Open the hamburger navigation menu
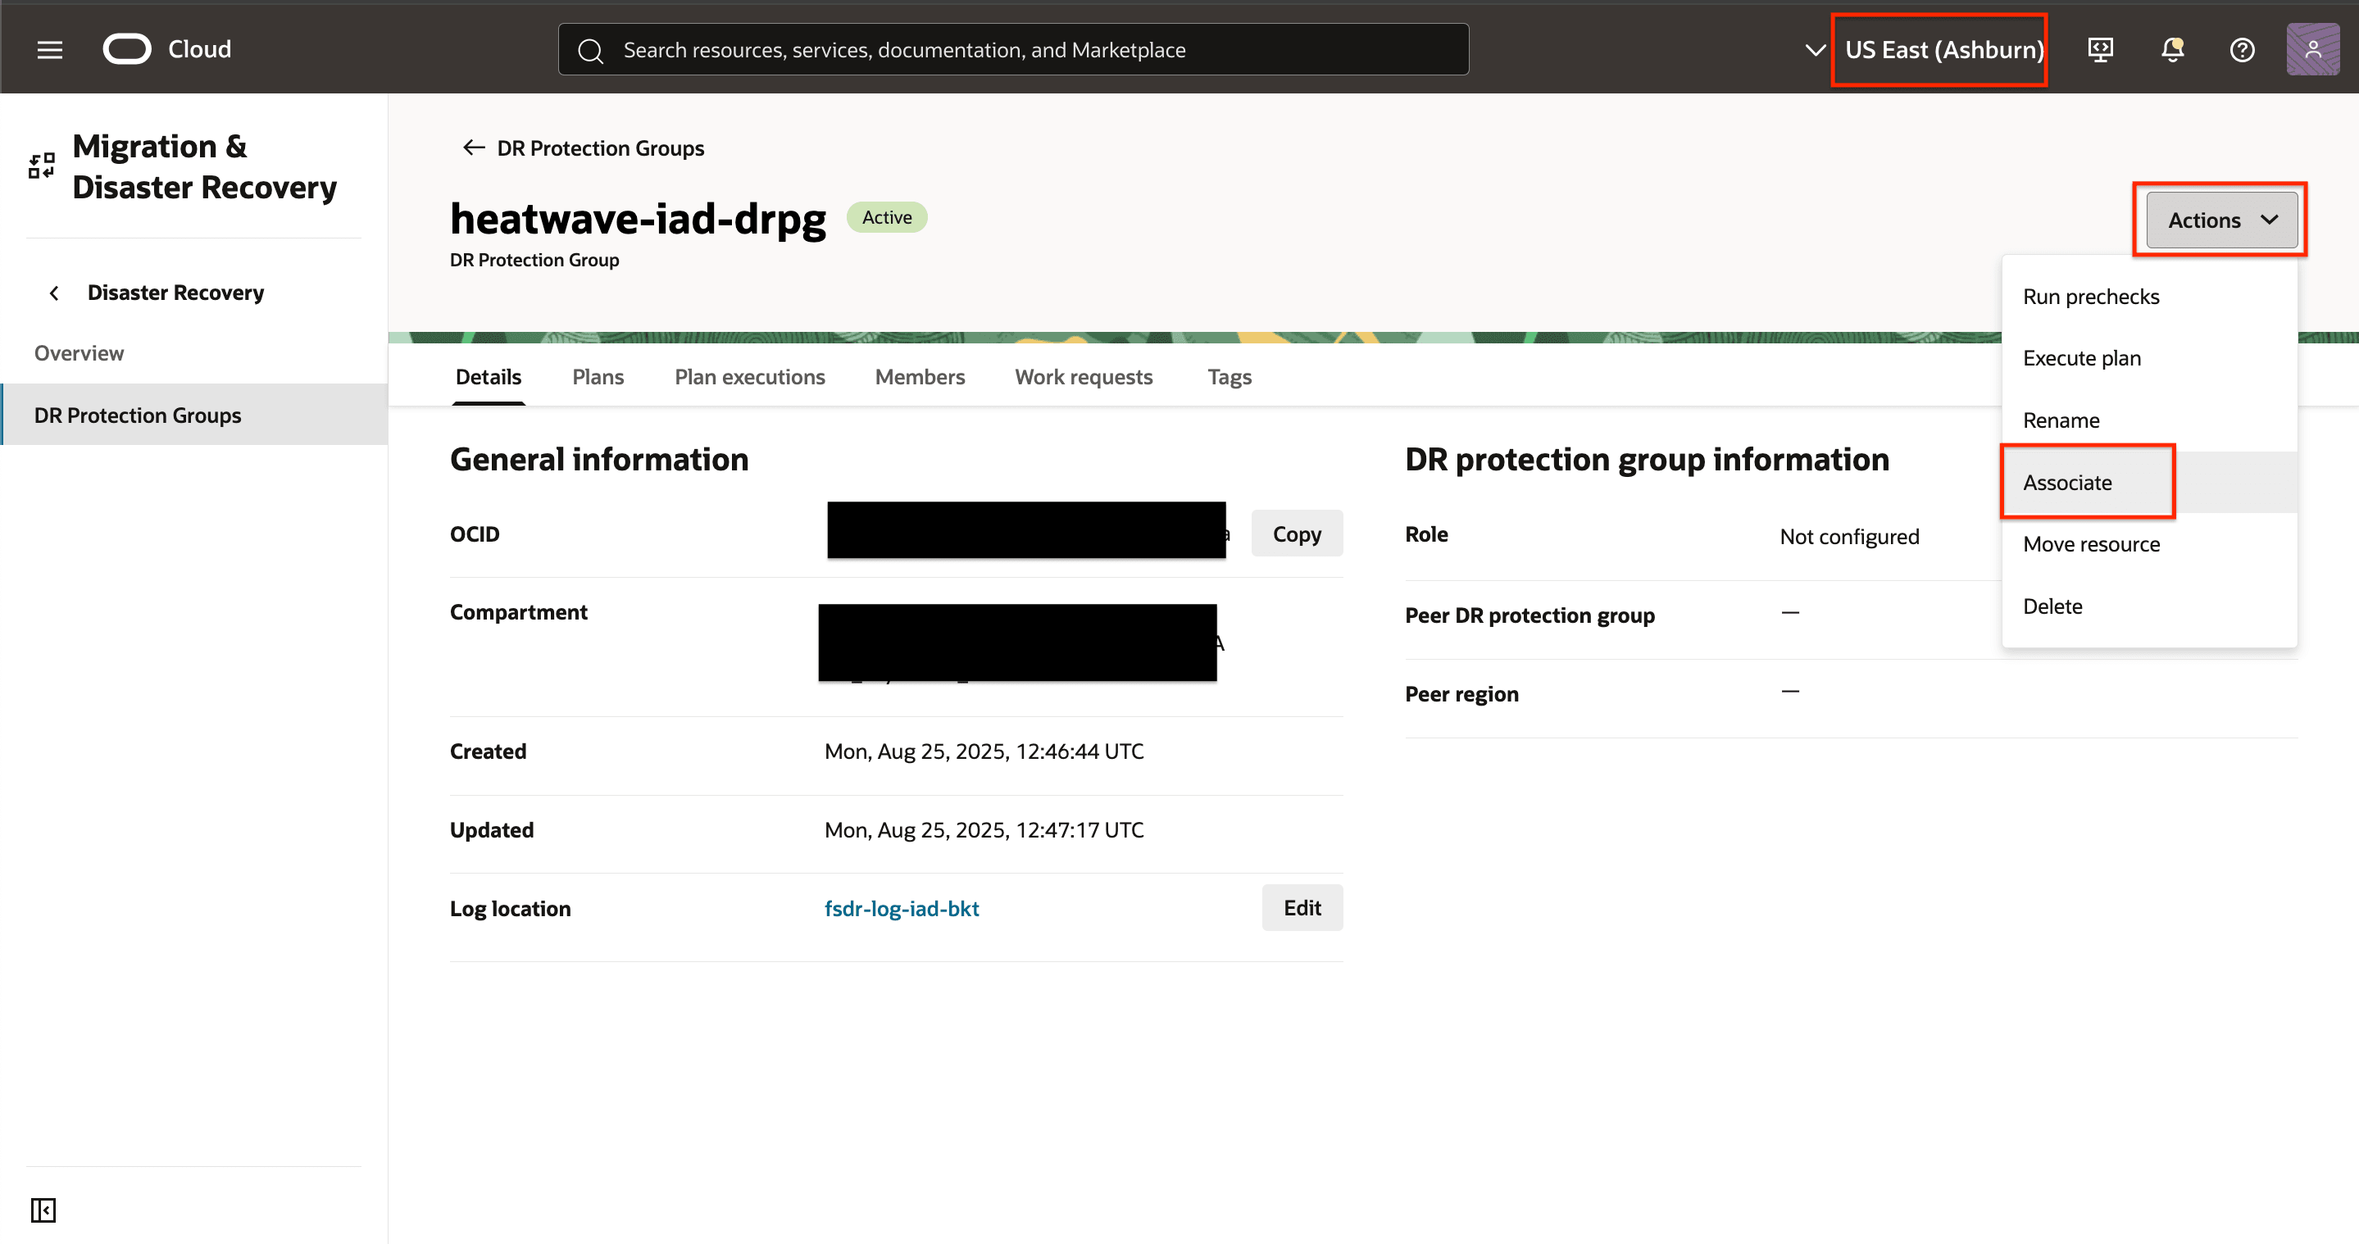 point(49,49)
